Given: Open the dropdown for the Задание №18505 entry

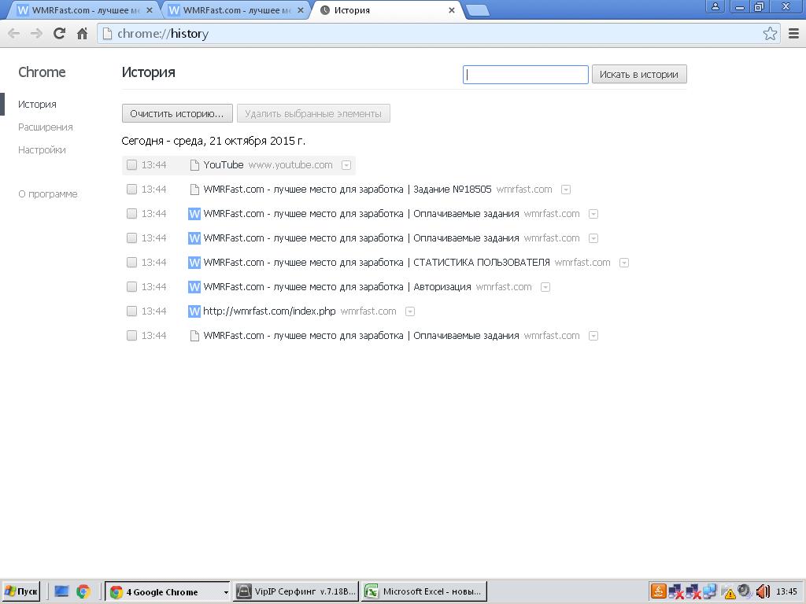Looking at the screenshot, I should [x=566, y=190].
